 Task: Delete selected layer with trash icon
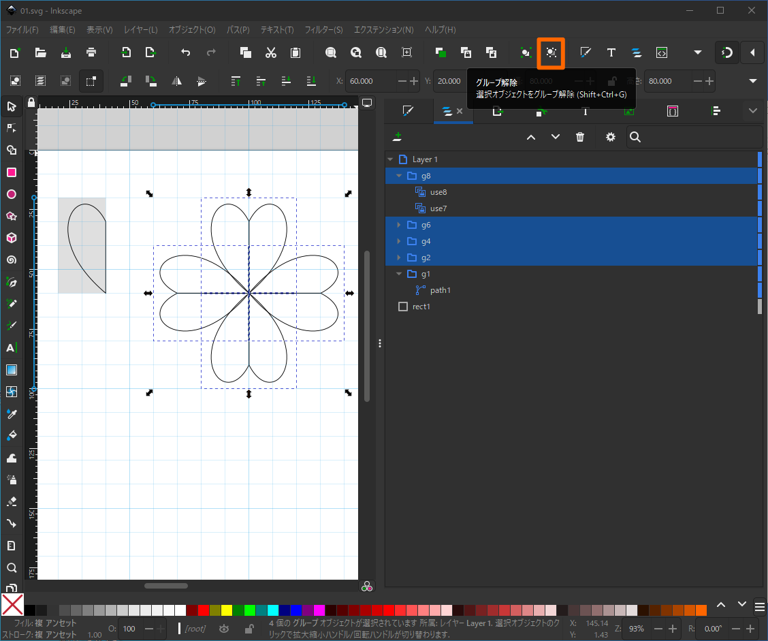(x=580, y=137)
